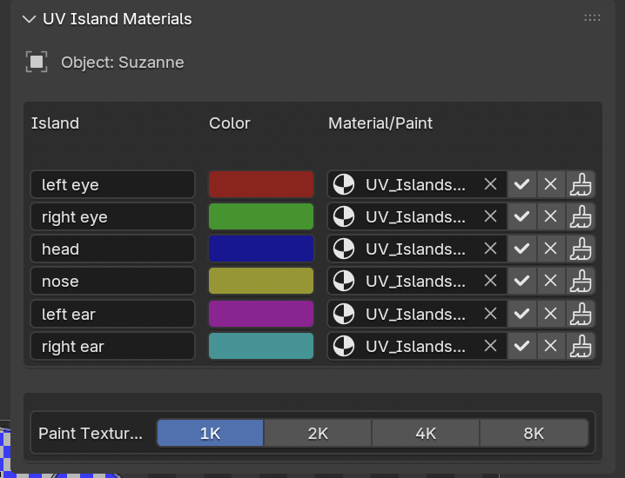Unlink the material in right ear row
Screen dimensions: 625x478
point(491,347)
